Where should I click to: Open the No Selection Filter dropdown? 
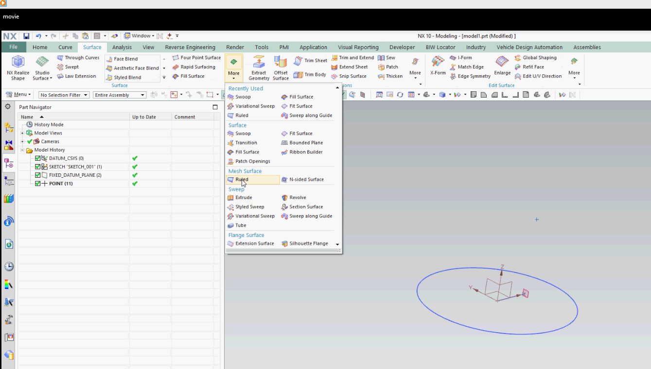pos(64,95)
